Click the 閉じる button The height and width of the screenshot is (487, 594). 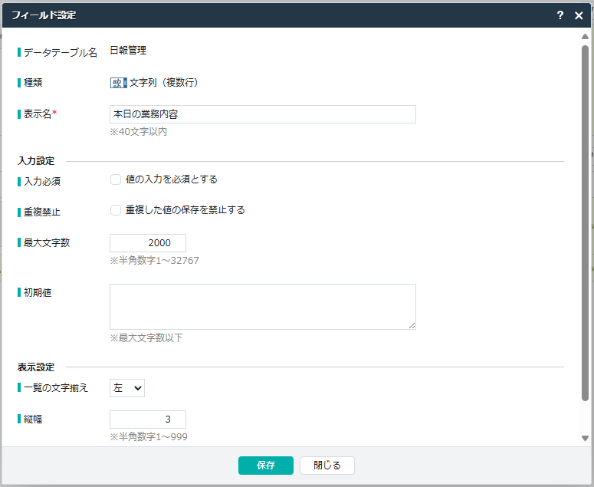[327, 466]
